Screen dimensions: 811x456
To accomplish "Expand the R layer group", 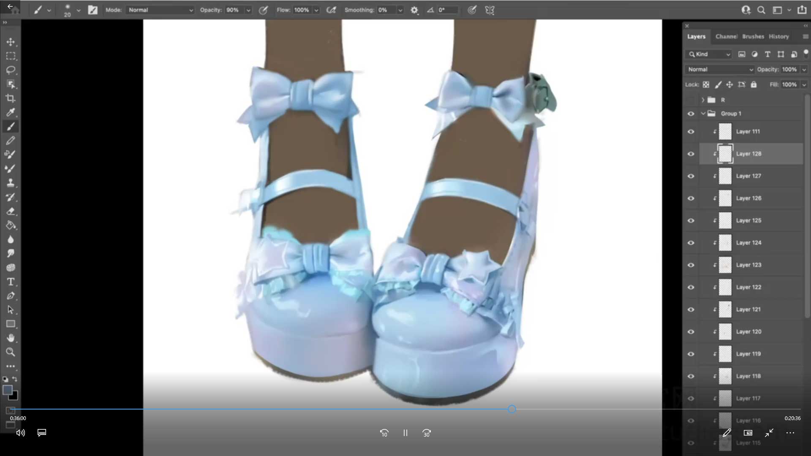I will (703, 100).
